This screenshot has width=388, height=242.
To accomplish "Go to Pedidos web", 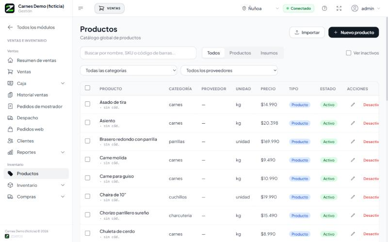I will pyautogui.click(x=36, y=129).
